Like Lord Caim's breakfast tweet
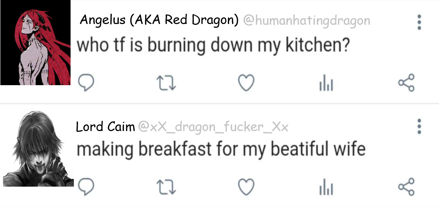439x207 pixels. [246, 187]
